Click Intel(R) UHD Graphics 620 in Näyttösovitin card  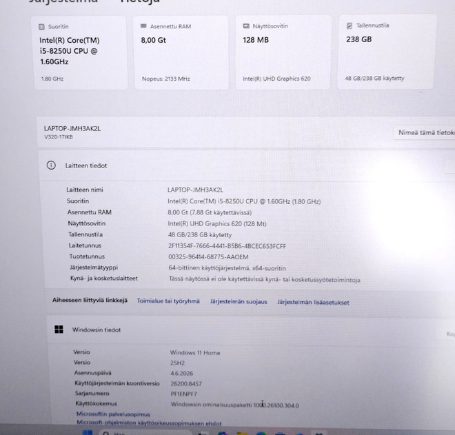point(276,79)
